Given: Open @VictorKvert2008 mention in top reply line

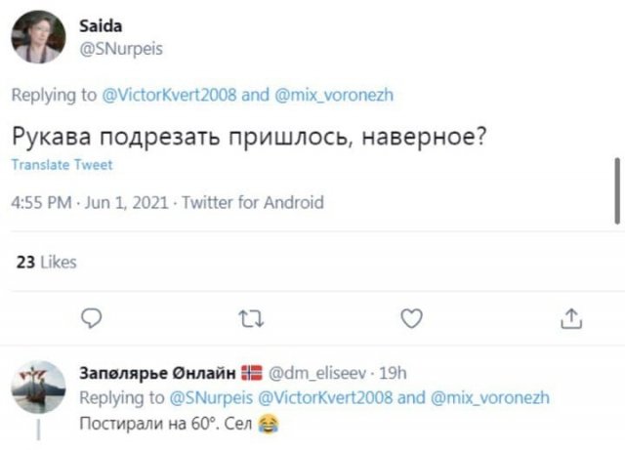Looking at the screenshot, I should tap(170, 95).
